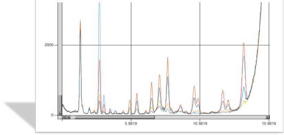Click empty horizontal scrollbar track right of thumb
Viewport: 284px width, 135px height.
[x=210, y=117]
